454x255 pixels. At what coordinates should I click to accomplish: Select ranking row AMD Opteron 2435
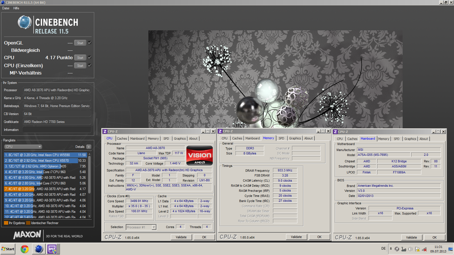(45, 166)
